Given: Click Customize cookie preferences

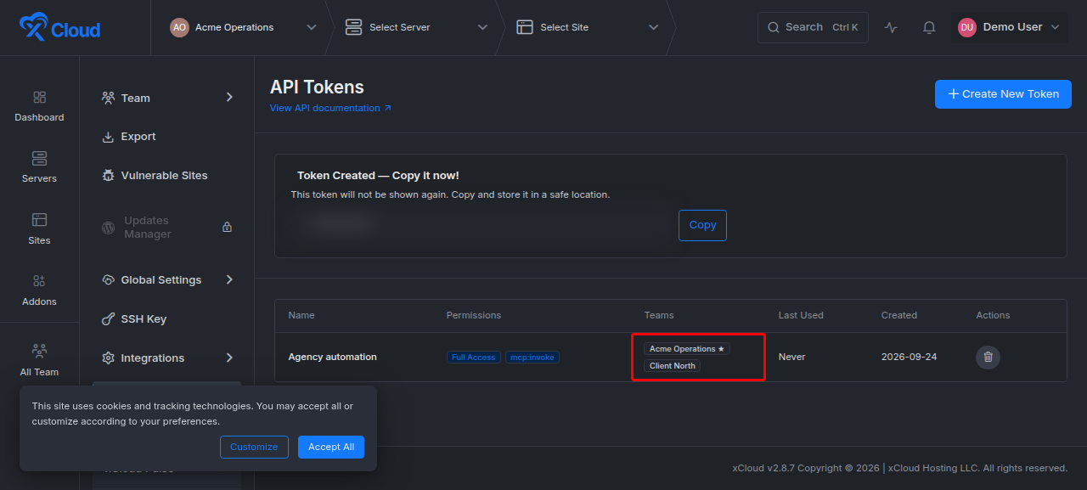Looking at the screenshot, I should [254, 447].
